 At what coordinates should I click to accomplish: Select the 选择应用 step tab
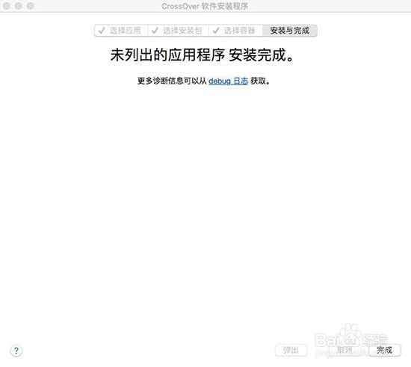(121, 31)
